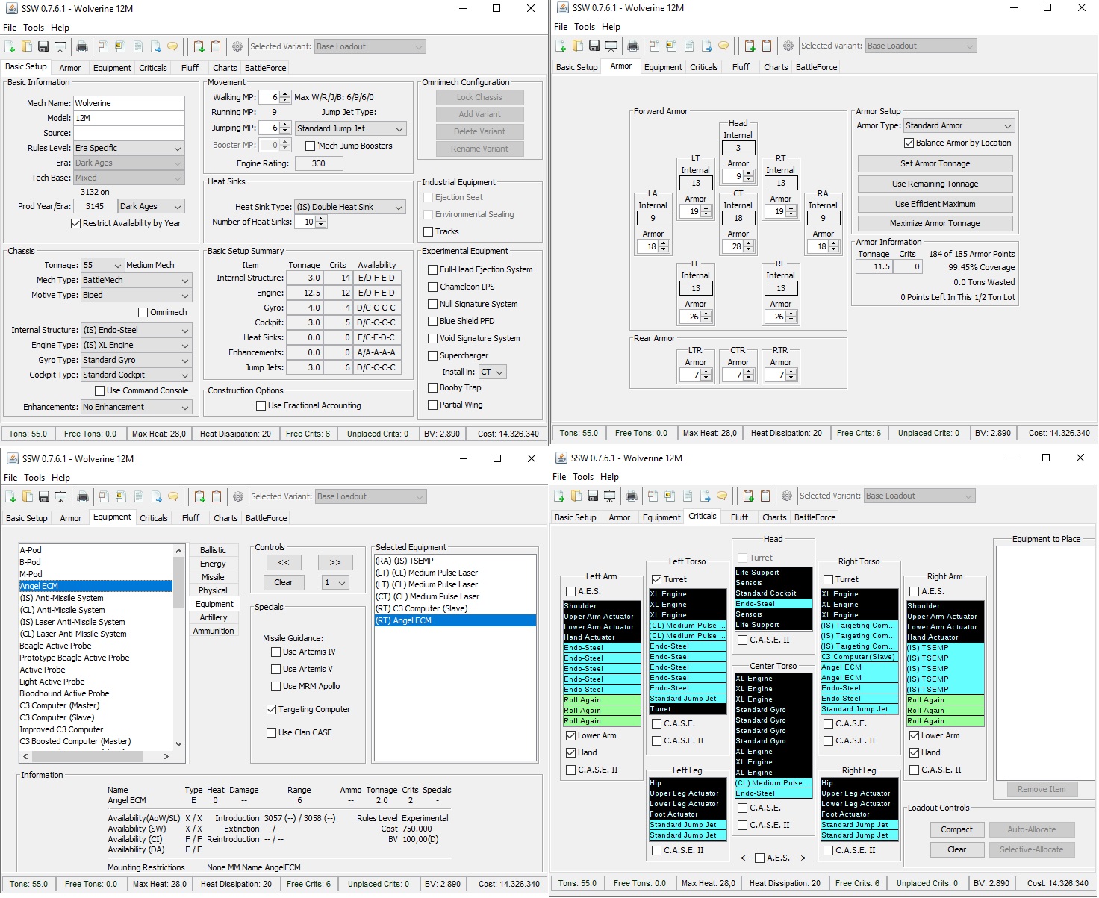Select (RA) (IS) TSEMP in Selected Equipment
Screen dimensions: 1099x898
click(x=455, y=561)
